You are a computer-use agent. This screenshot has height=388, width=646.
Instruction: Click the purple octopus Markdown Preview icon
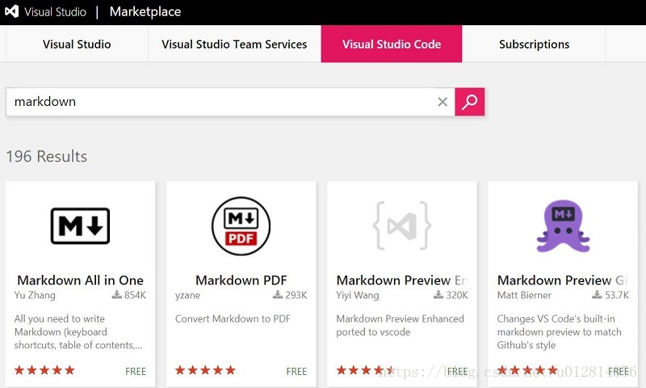563,226
